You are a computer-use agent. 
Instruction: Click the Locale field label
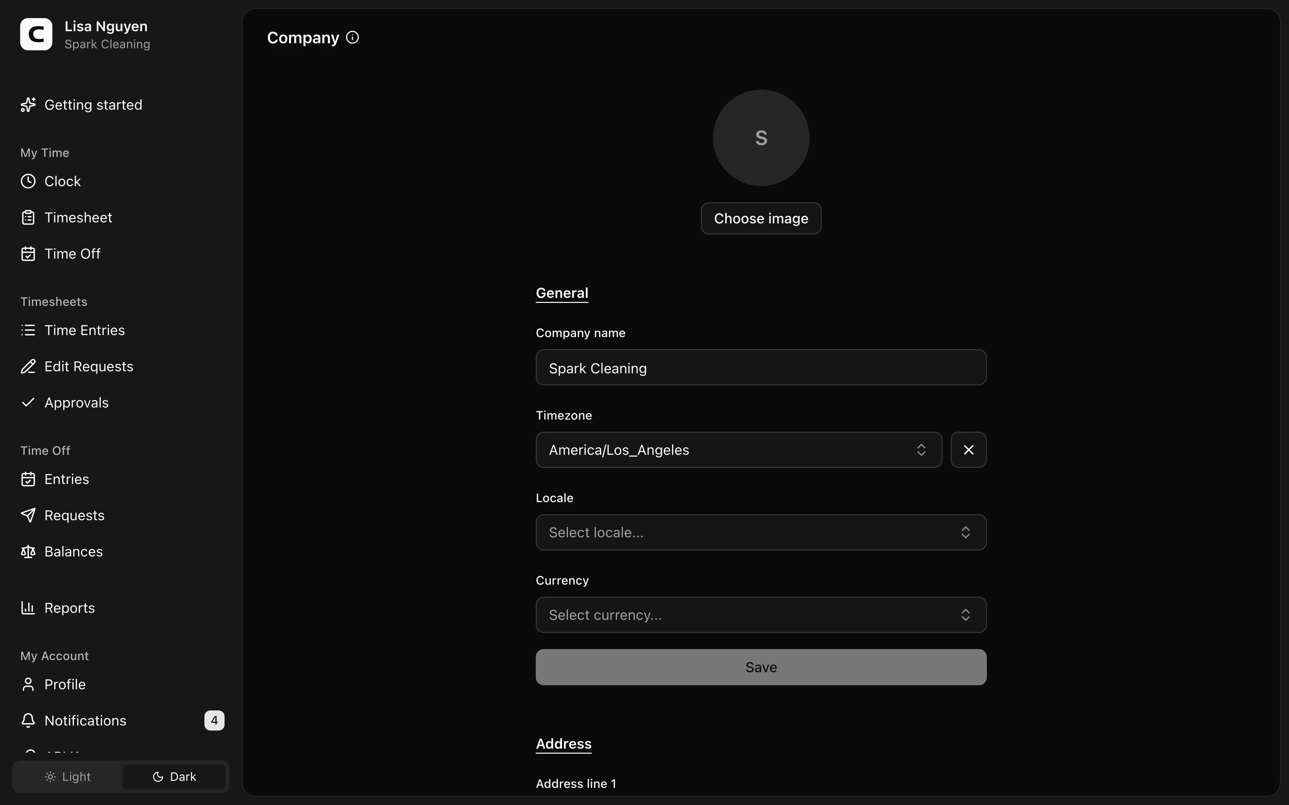coord(555,498)
